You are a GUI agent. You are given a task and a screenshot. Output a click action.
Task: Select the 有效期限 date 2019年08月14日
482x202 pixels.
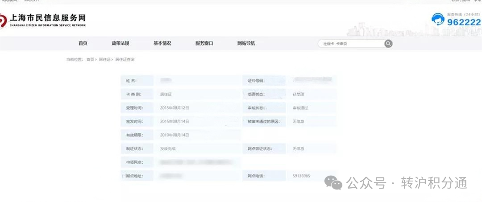point(175,135)
